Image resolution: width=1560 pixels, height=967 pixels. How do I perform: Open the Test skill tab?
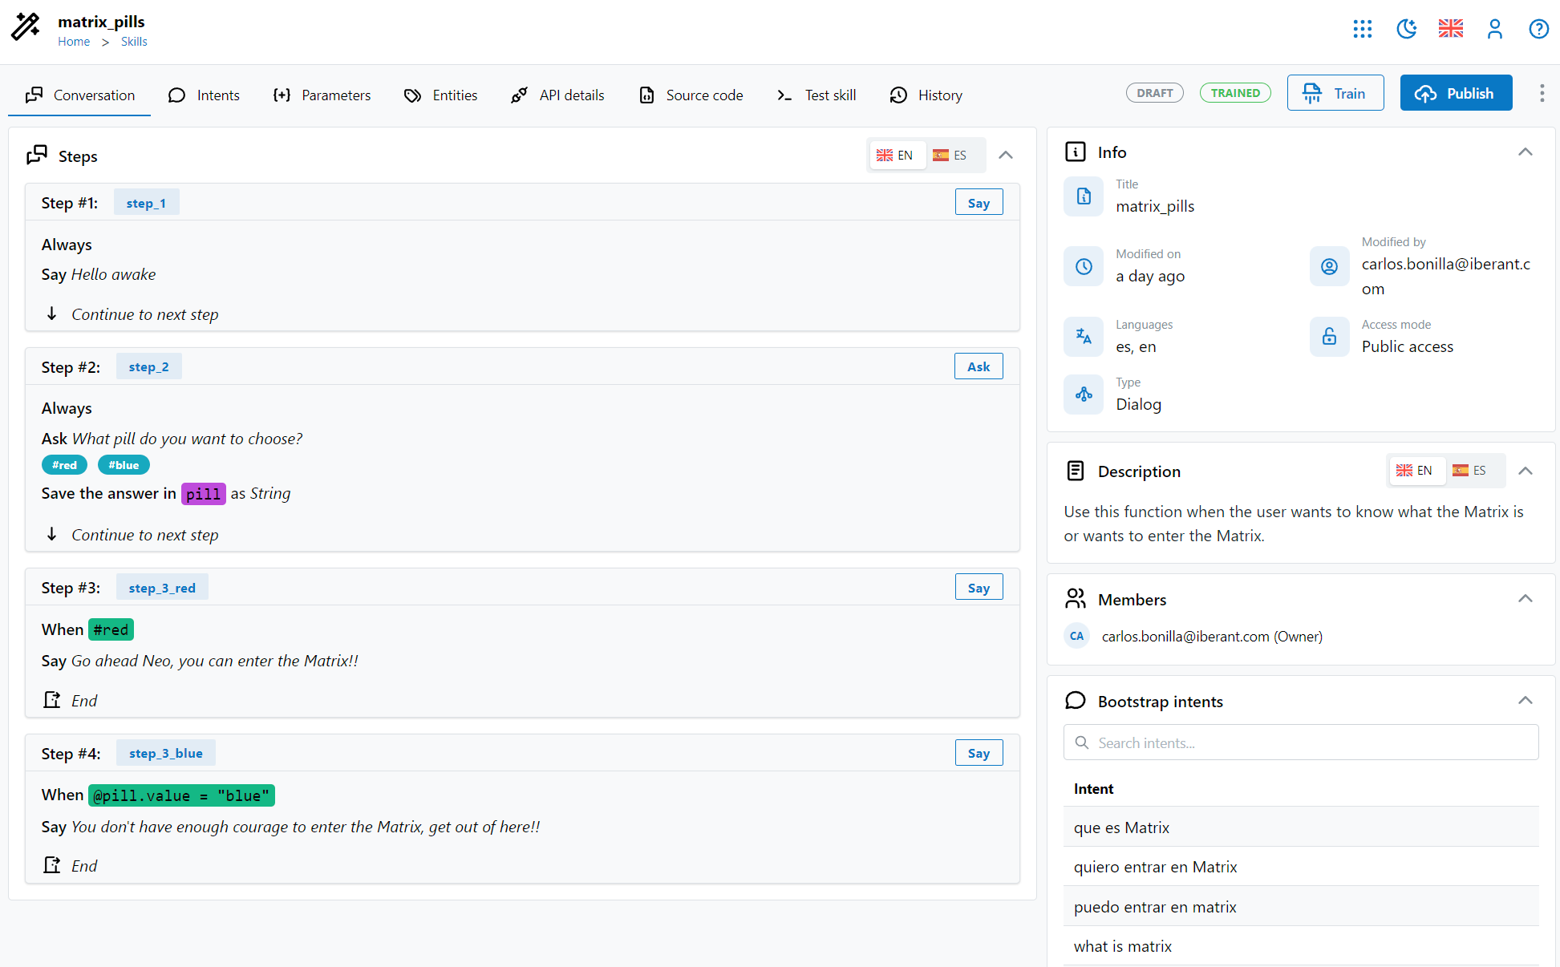tap(816, 95)
